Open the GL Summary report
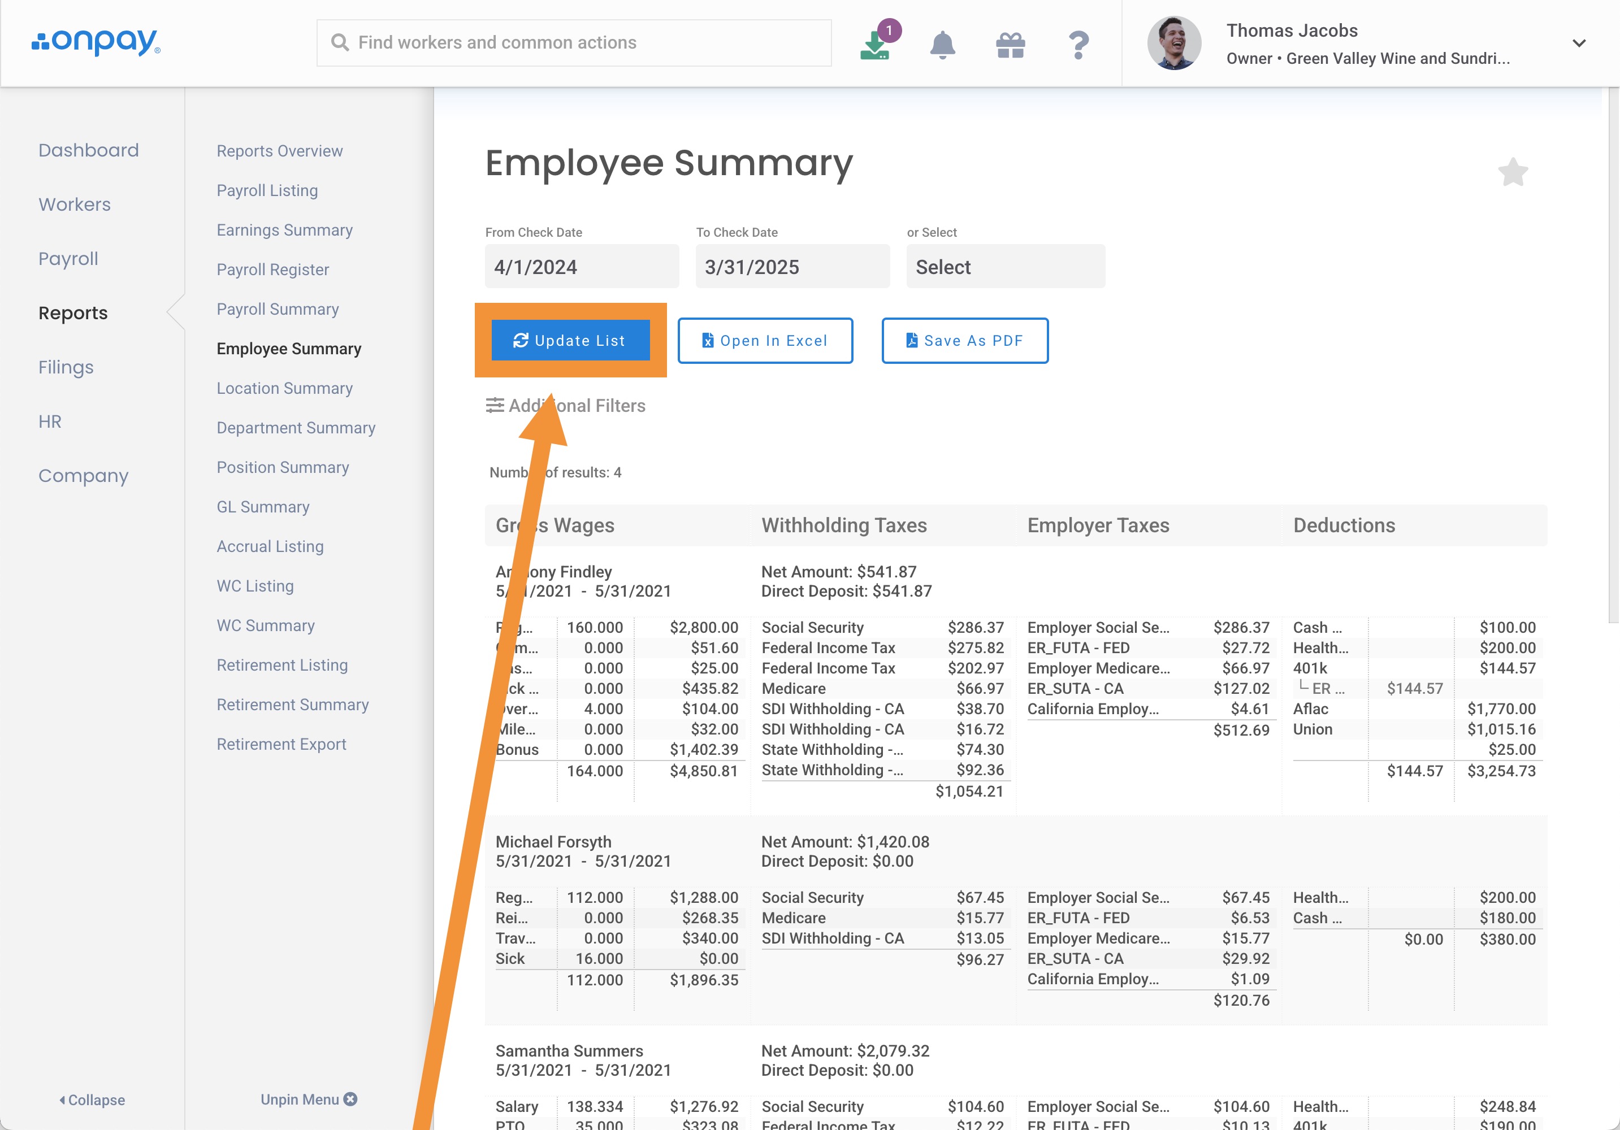The width and height of the screenshot is (1620, 1130). coord(262,506)
